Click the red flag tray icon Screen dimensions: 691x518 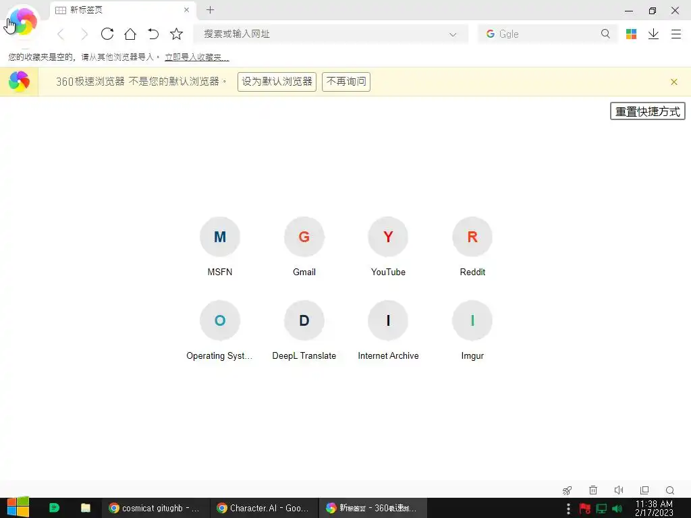tap(585, 509)
